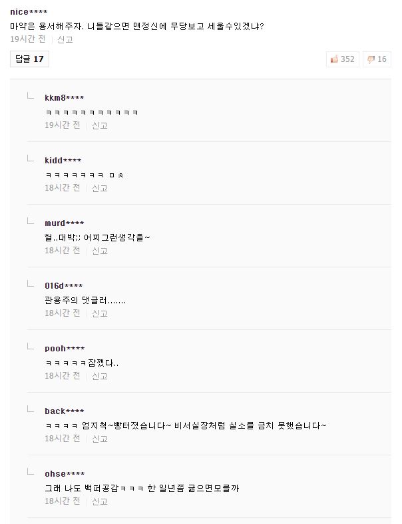Open 016d**** commenter username
This screenshot has width=402, height=524.
[x=64, y=286]
